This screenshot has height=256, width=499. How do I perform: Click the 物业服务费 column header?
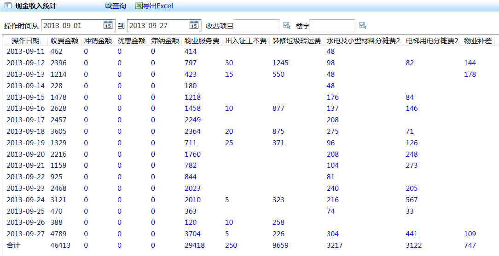tap(202, 40)
